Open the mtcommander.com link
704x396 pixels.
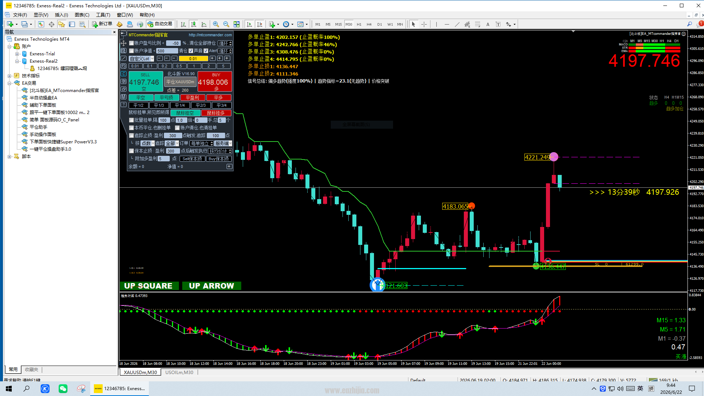pos(210,35)
